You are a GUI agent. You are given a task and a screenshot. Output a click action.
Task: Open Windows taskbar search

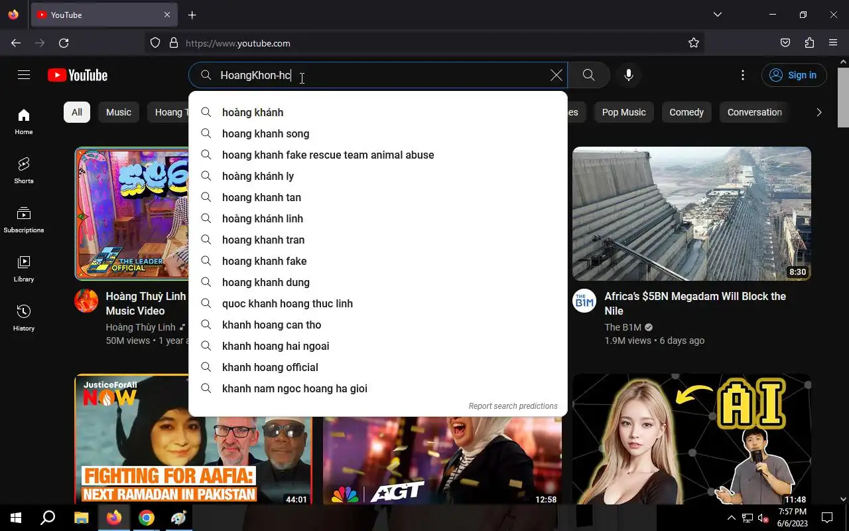click(48, 518)
